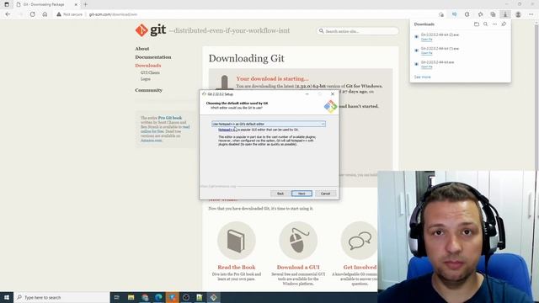Open Logos sub-link
This screenshot has height=303, width=539.
[146, 78]
